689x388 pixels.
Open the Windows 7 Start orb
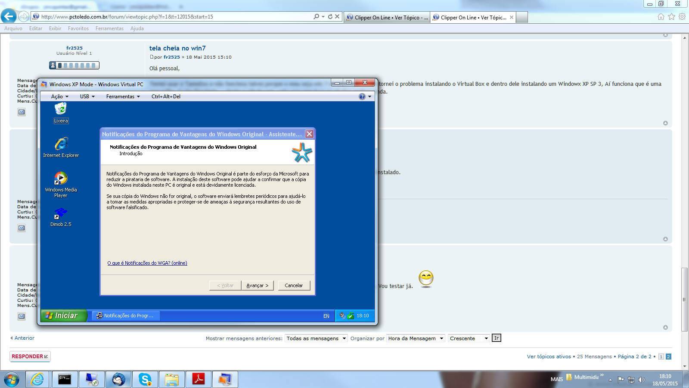tap(12, 379)
